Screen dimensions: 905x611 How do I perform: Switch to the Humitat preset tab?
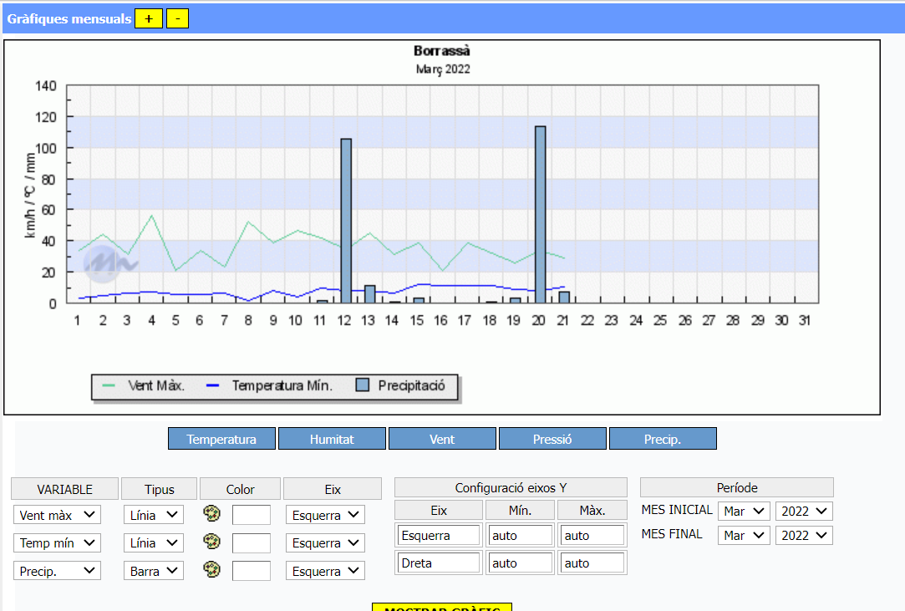click(x=332, y=439)
